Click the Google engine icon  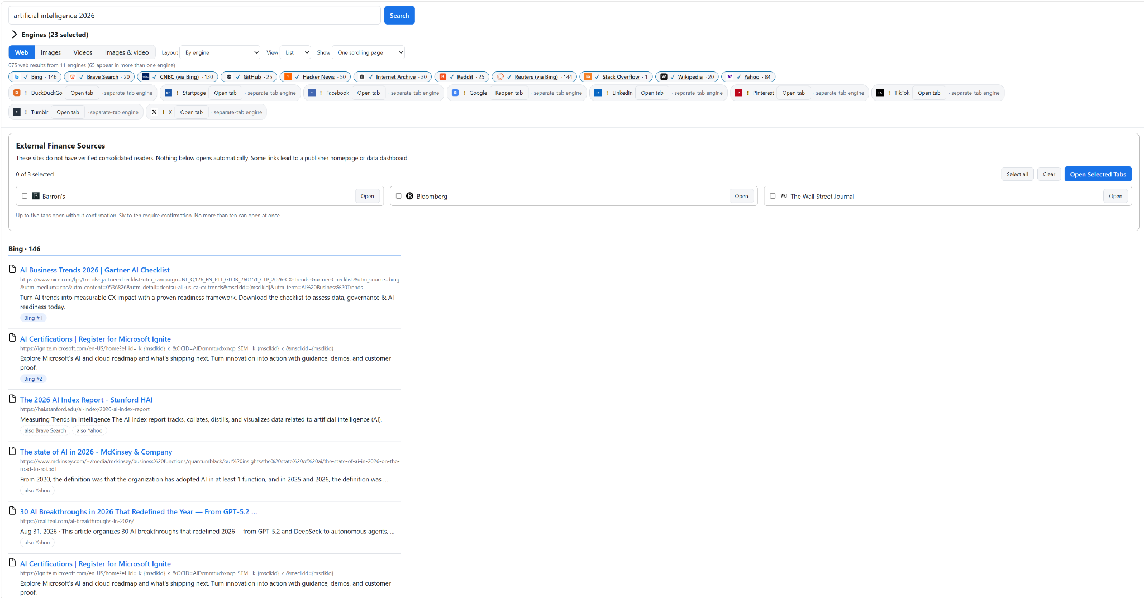tap(455, 93)
